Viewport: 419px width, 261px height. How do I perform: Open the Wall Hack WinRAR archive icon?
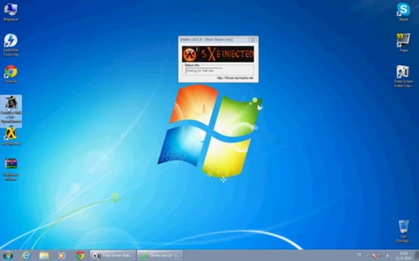(x=11, y=169)
